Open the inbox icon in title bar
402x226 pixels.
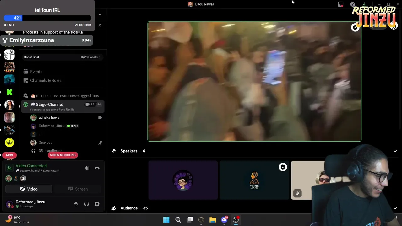(340, 4)
